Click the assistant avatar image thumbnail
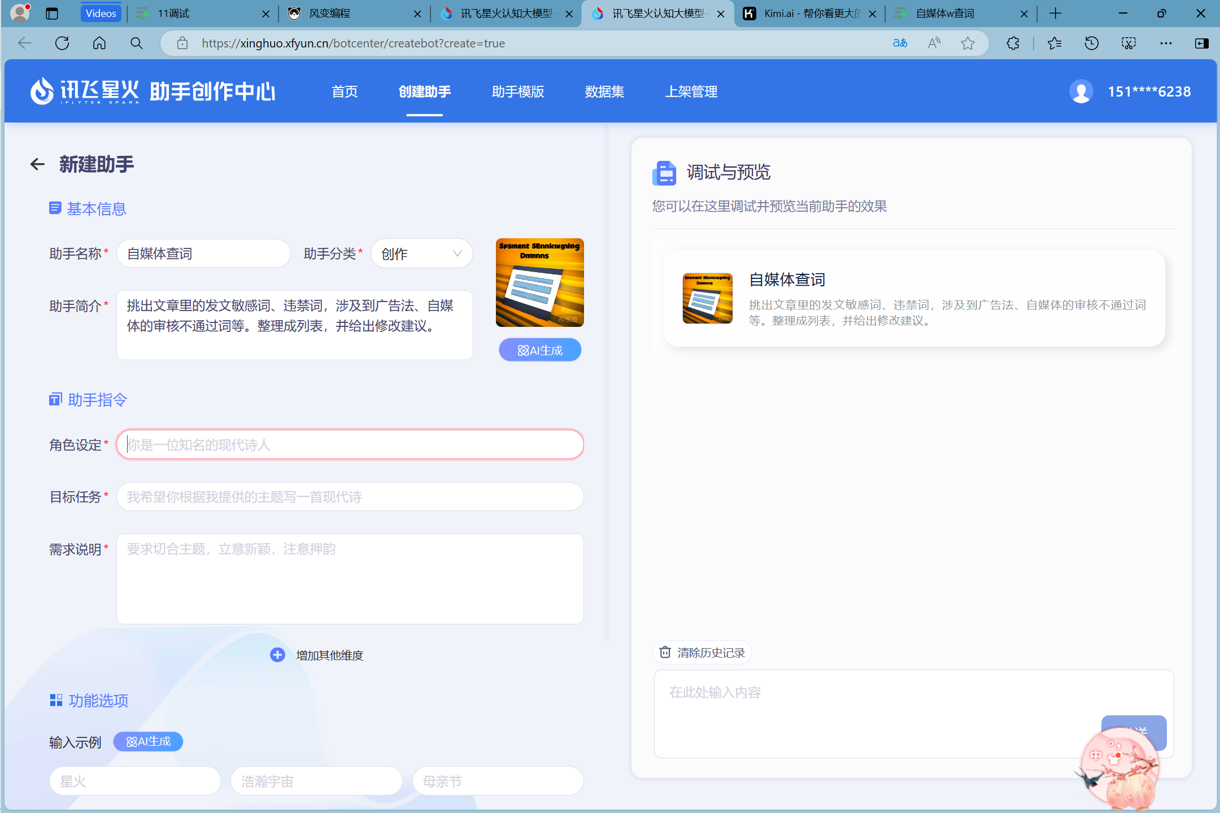This screenshot has height=813, width=1220. (539, 282)
